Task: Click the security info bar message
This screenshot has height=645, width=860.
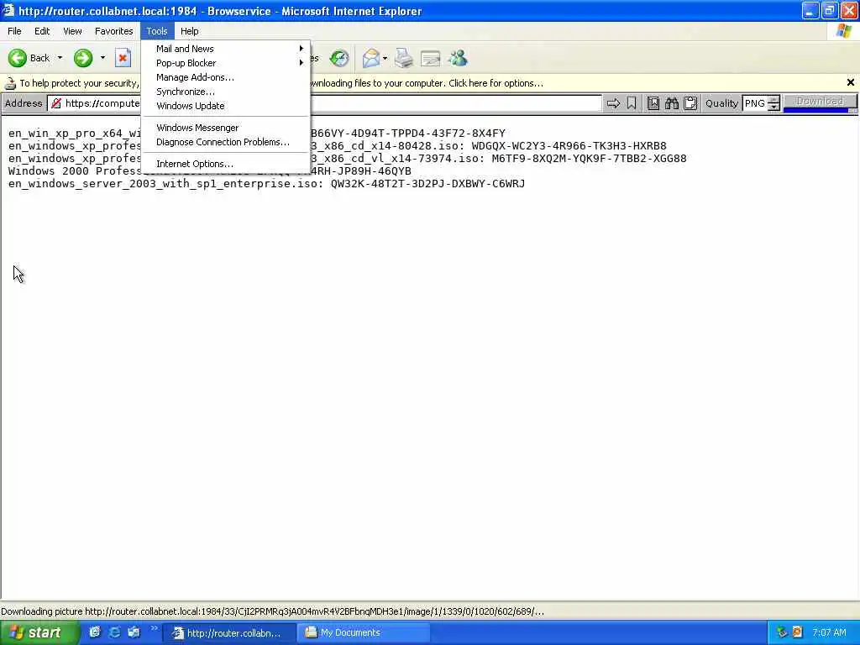Action: click(x=281, y=83)
